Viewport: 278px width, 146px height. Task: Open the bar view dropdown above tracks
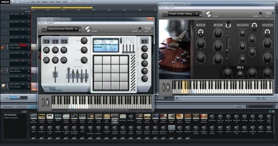click(x=25, y=8)
